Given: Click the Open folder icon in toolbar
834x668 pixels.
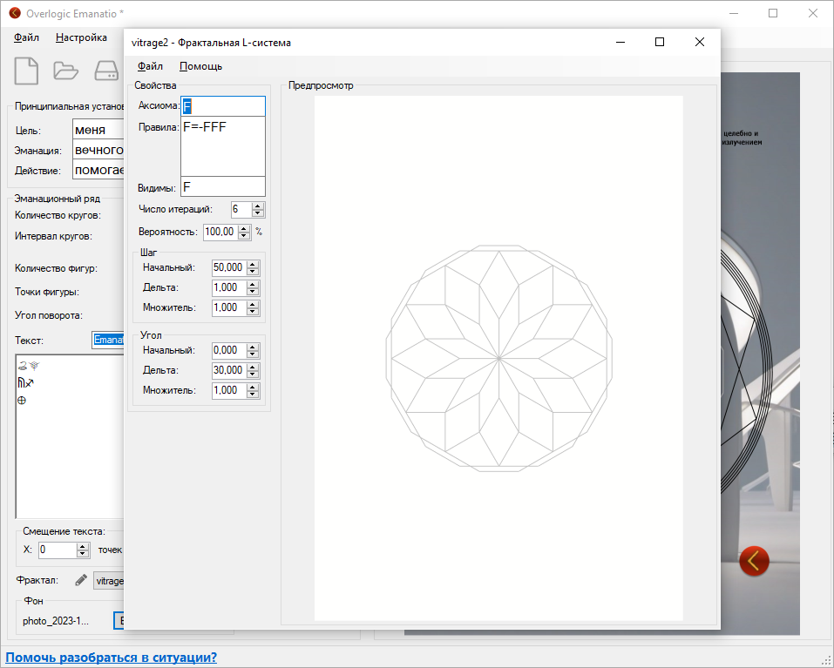Looking at the screenshot, I should click(x=66, y=71).
